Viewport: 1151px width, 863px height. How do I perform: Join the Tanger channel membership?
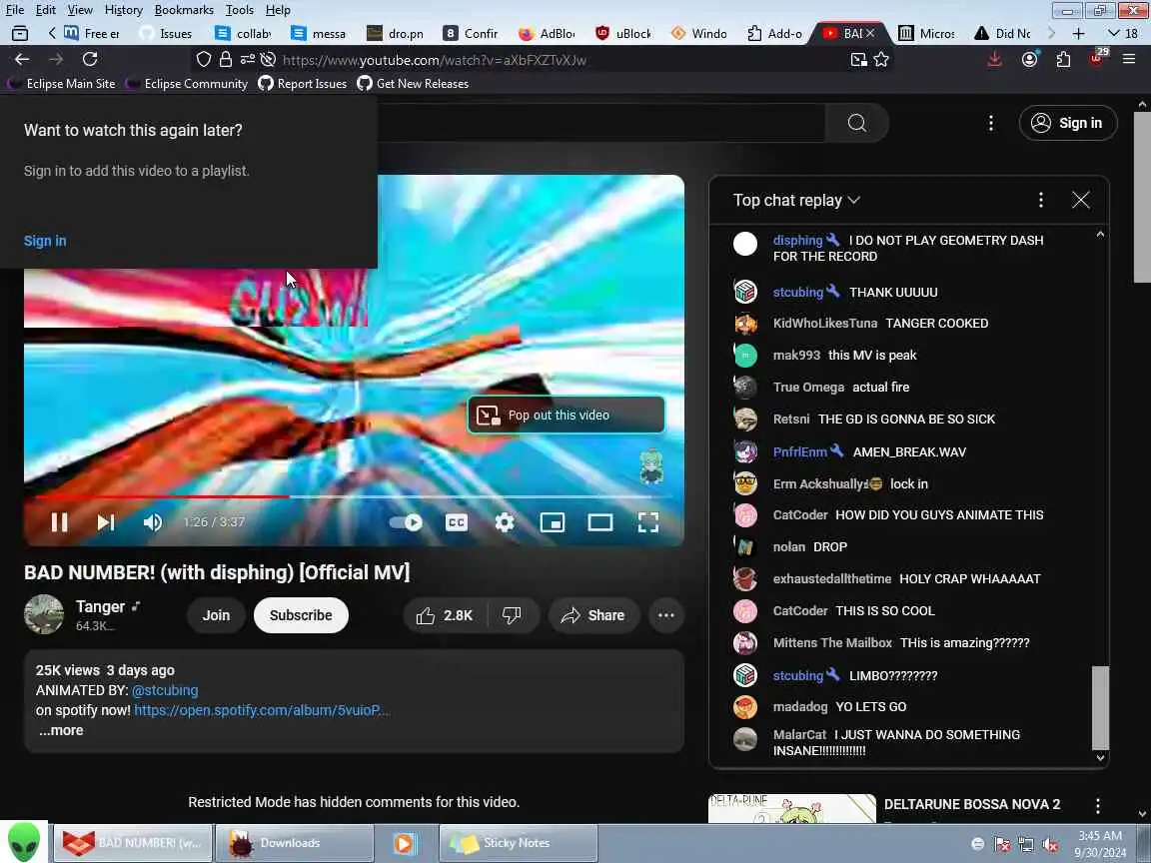[216, 615]
